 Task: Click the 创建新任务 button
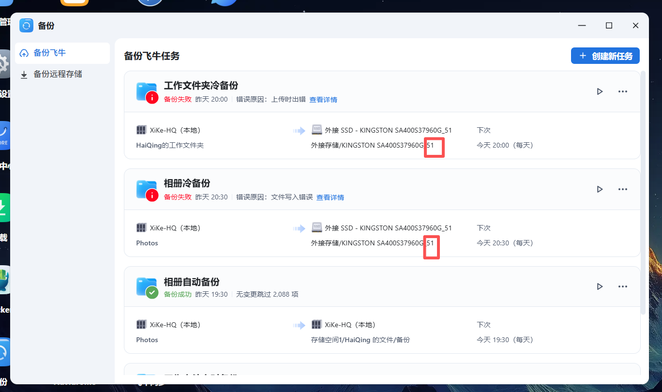[605, 56]
